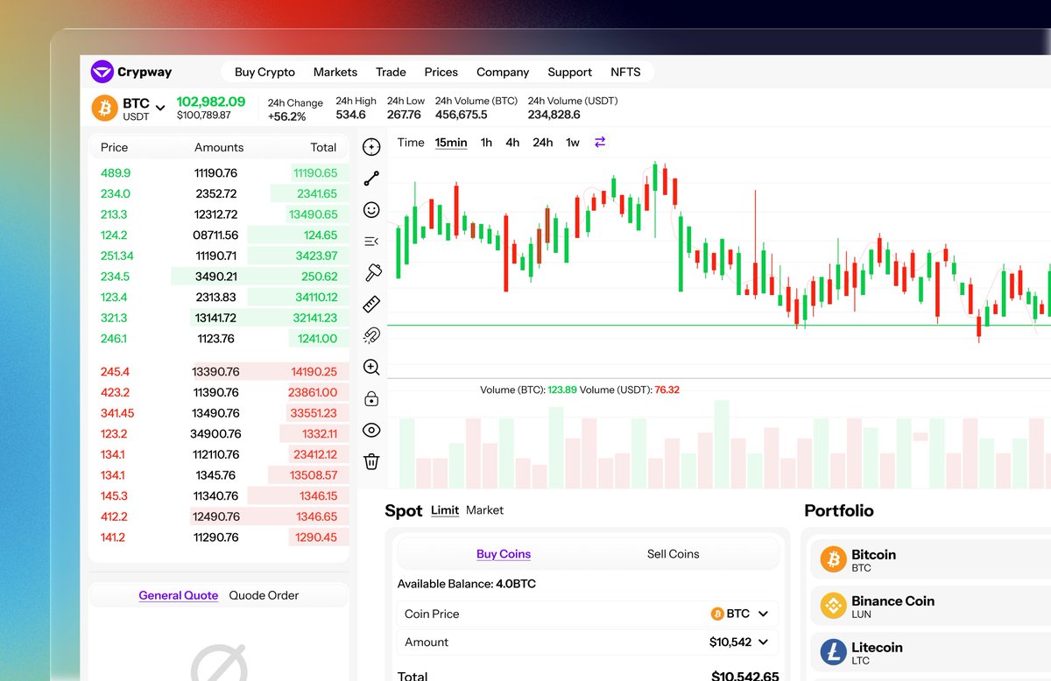Click the 412.2 sell order price
Image resolution: width=1051 pixels, height=681 pixels.
114,516
